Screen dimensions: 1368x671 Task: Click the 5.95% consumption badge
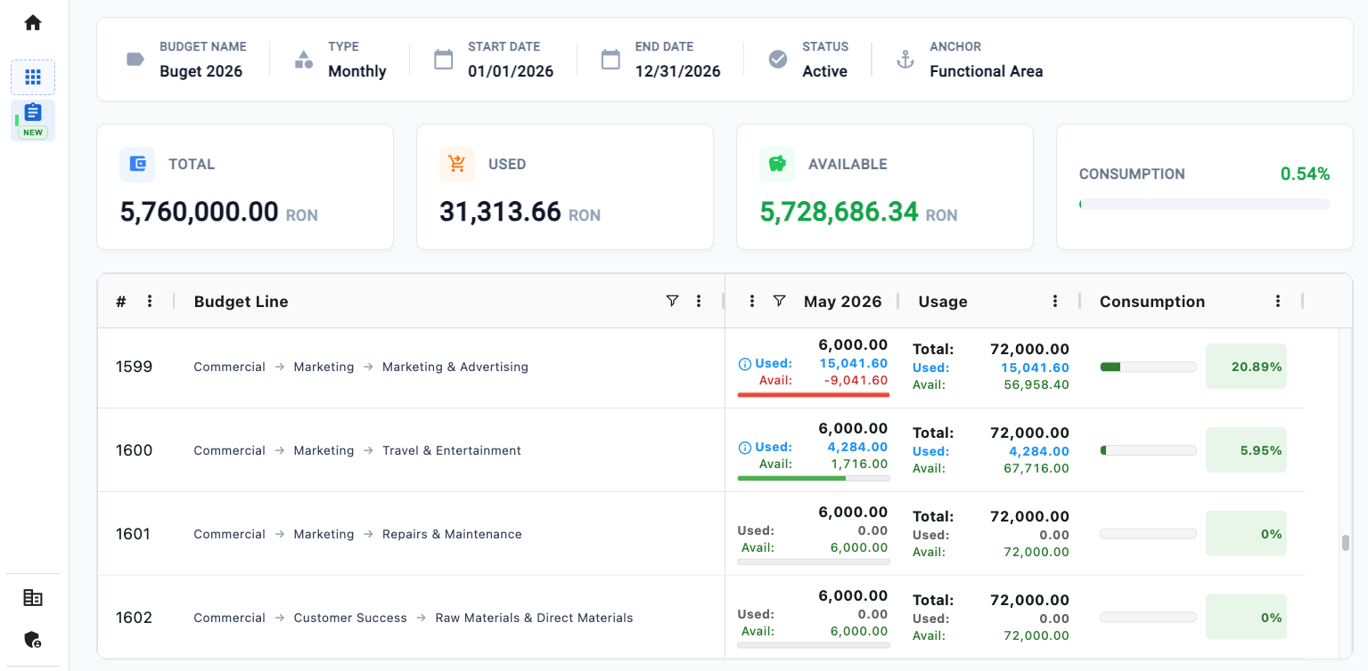[1246, 450]
